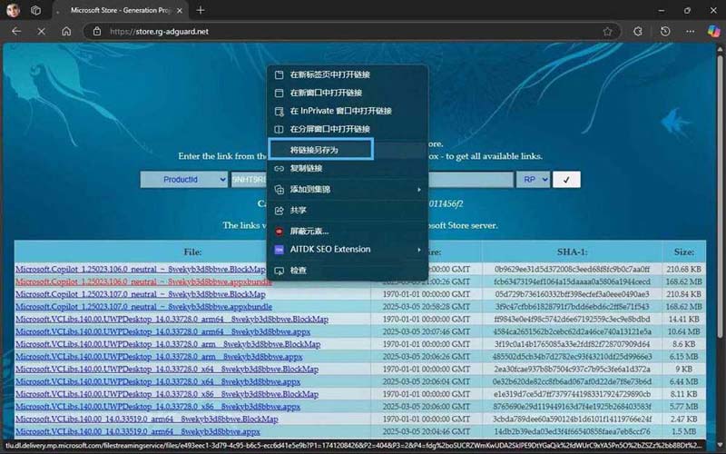This screenshot has width=726, height=454.
Task: Open Microsoft.Copilot 1.25023.106.0 BlockMap link
Action: 141,269
